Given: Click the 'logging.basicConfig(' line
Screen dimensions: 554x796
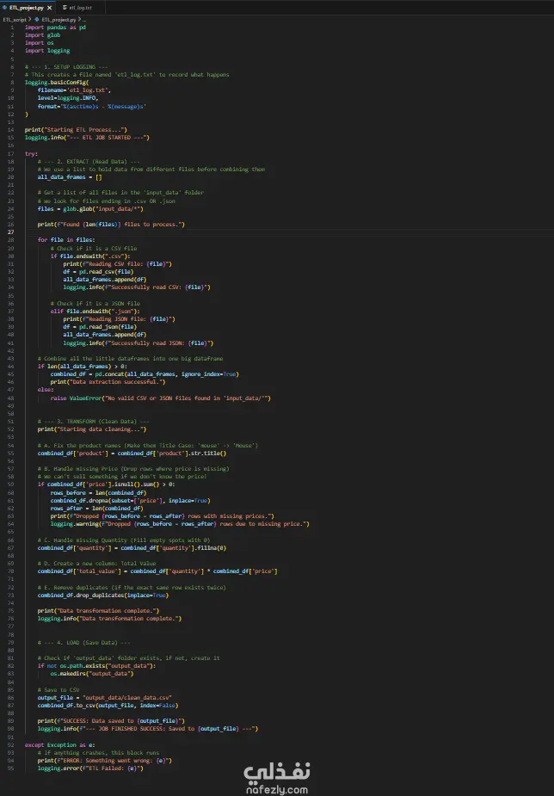Looking at the screenshot, I should coord(56,83).
